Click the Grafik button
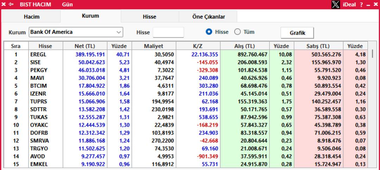Image resolution: width=380 pixels, height=170 pixels. tap(297, 33)
